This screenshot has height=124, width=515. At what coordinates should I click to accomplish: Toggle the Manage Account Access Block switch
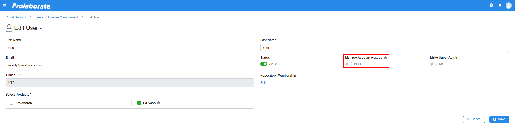349,64
